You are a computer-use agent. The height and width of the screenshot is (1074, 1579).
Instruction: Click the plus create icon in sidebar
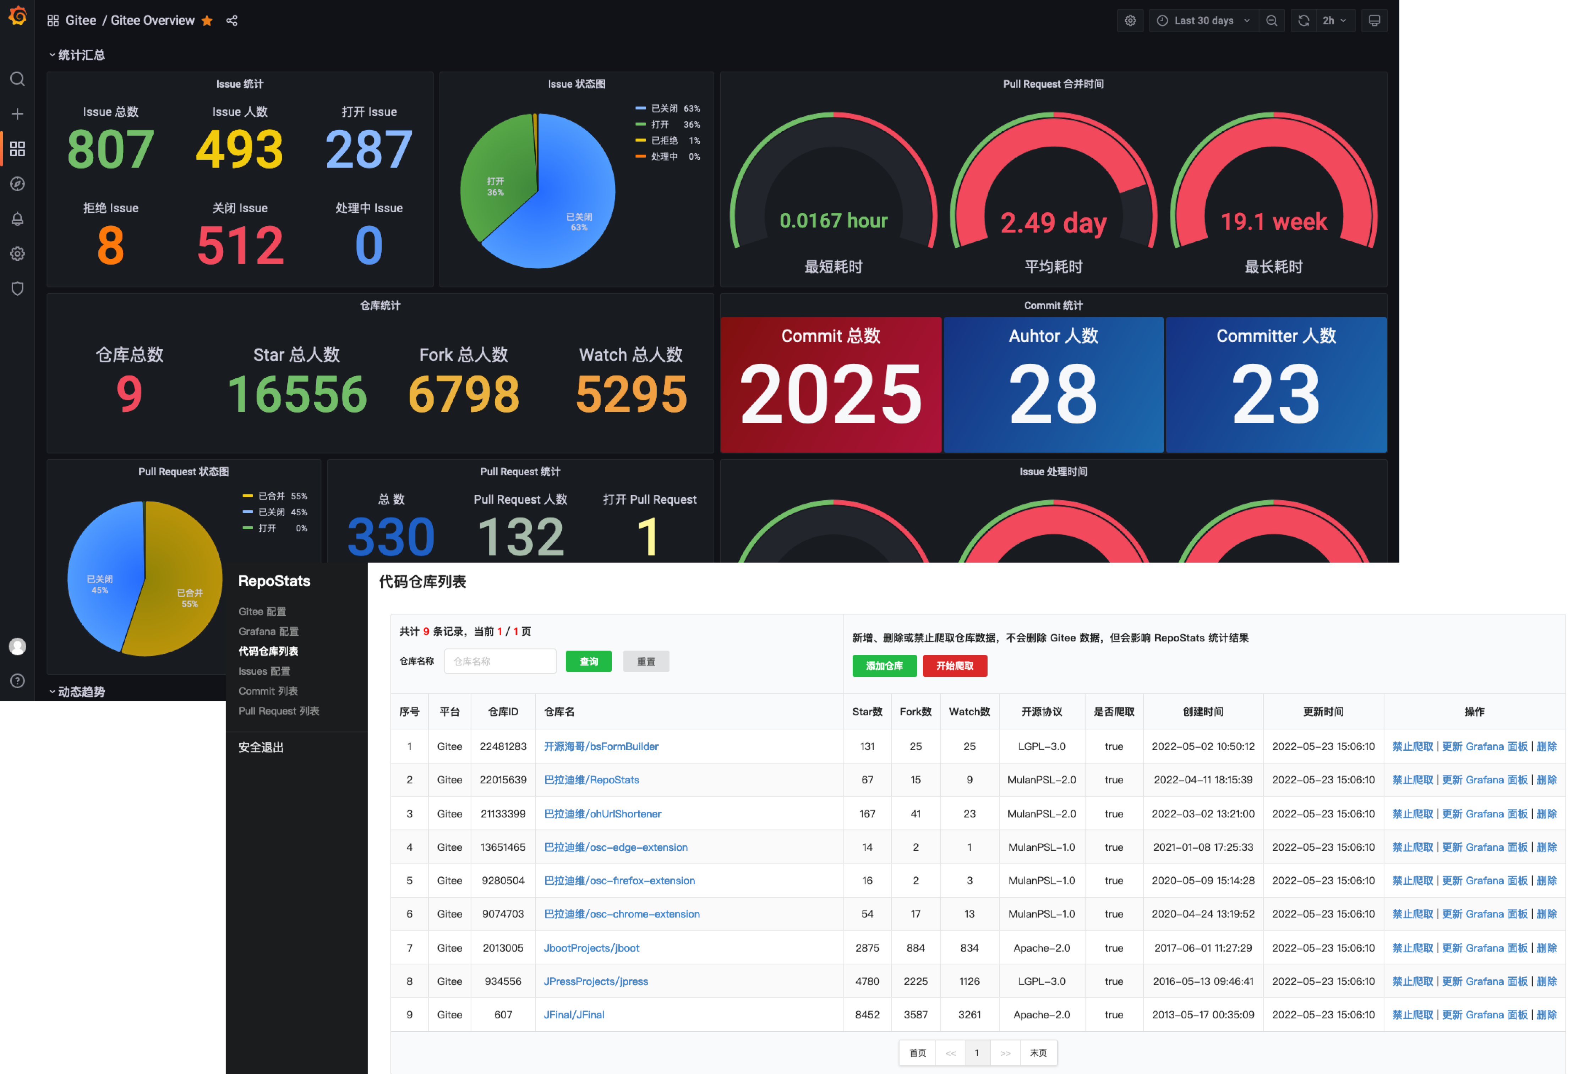click(18, 114)
